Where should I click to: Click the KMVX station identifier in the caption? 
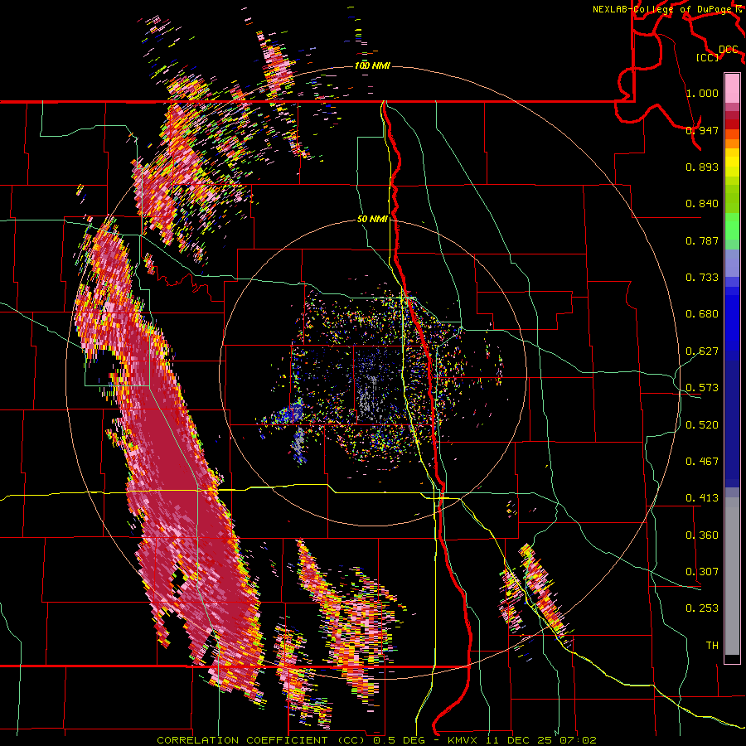pyautogui.click(x=463, y=740)
